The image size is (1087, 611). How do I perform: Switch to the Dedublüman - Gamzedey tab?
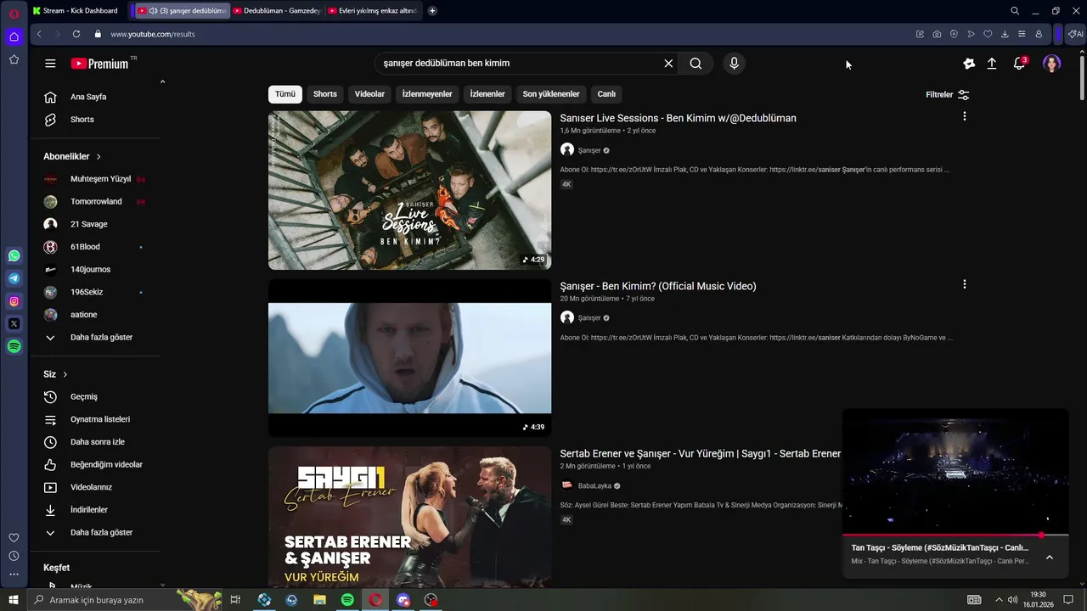(276, 11)
